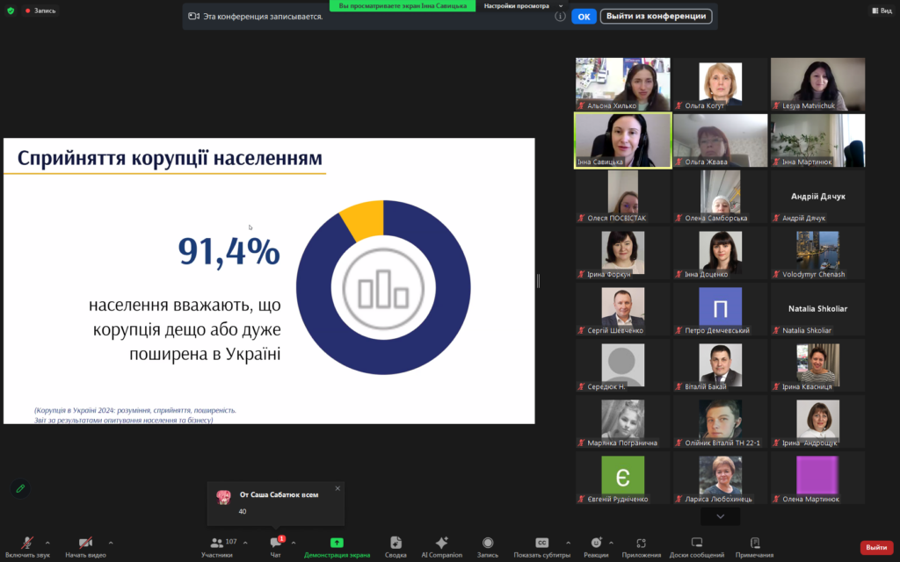Open the Участники participants panel
Image resolution: width=900 pixels, height=562 pixels.
click(x=217, y=544)
